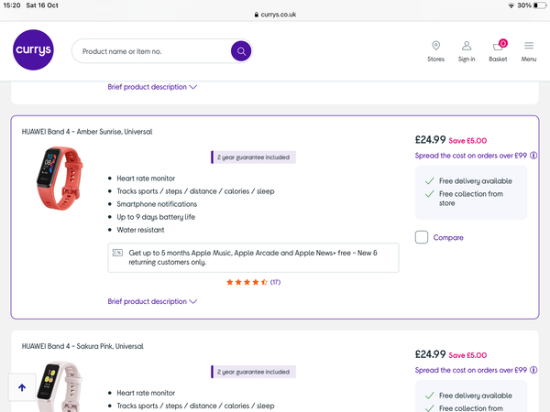Tap the Wi-Fi status icon
Viewport: 550px width, 412px height.
pyautogui.click(x=511, y=5)
